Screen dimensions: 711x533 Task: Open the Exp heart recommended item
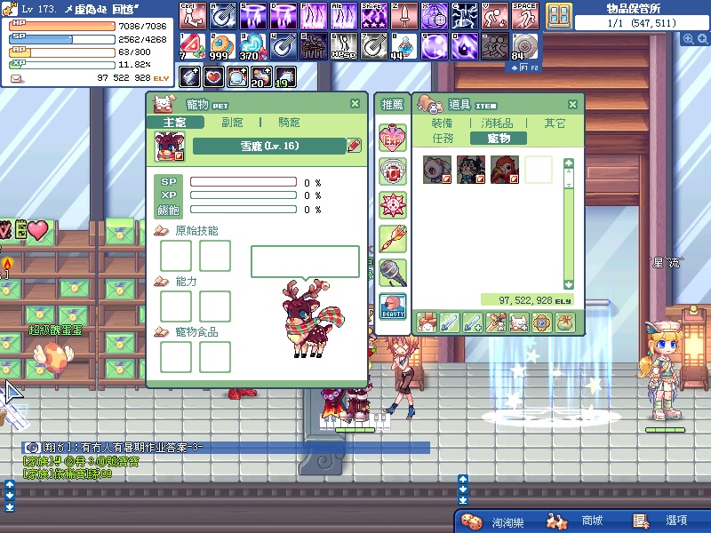tap(393, 139)
